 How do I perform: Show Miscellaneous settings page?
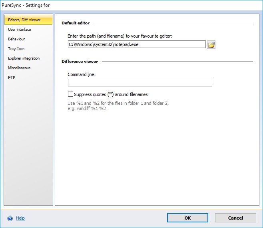pos(28,68)
